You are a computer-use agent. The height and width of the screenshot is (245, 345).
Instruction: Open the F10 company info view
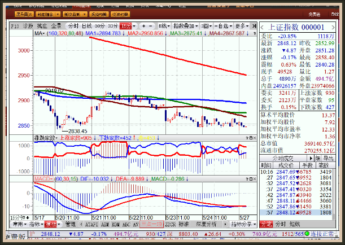[15, 26]
